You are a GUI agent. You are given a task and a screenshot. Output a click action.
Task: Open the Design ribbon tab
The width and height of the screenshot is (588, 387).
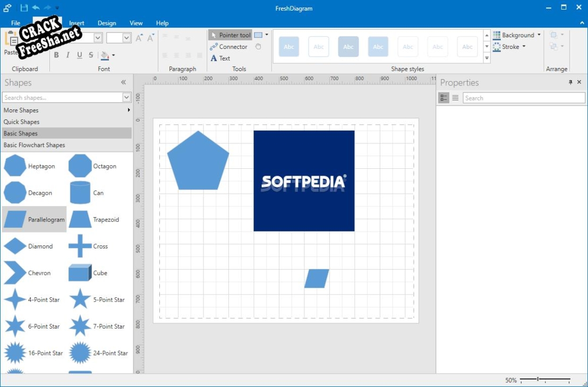coord(107,23)
